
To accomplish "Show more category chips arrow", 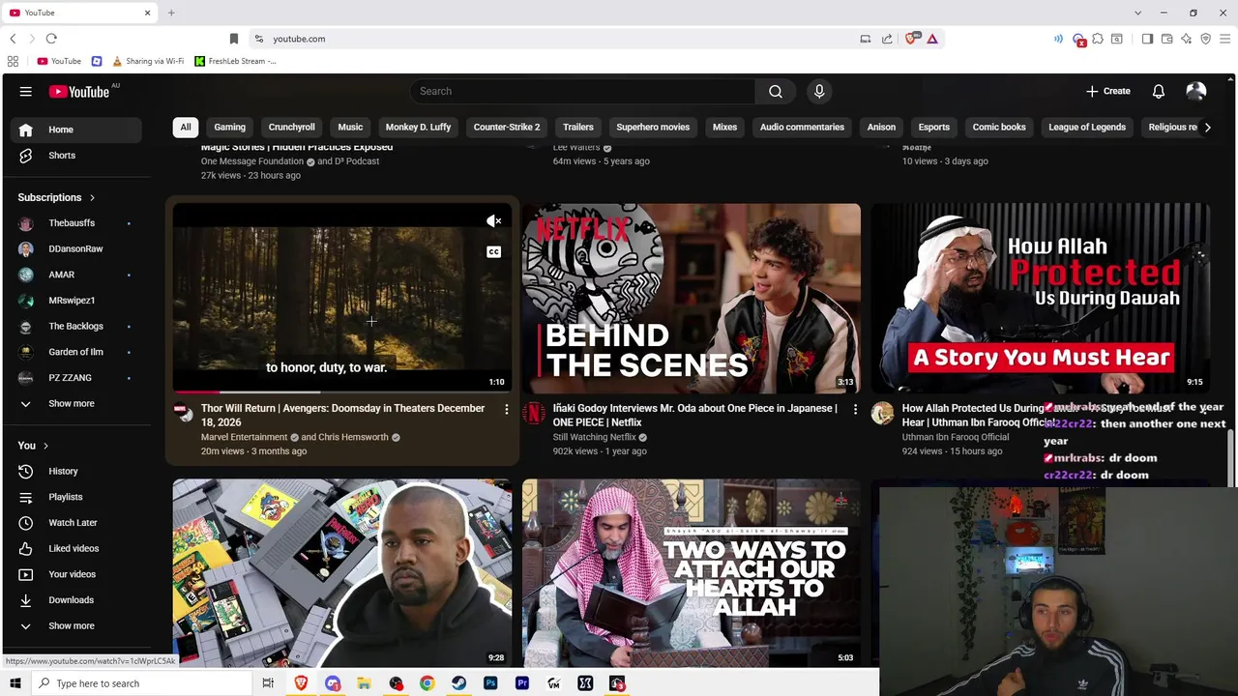I will [1207, 127].
